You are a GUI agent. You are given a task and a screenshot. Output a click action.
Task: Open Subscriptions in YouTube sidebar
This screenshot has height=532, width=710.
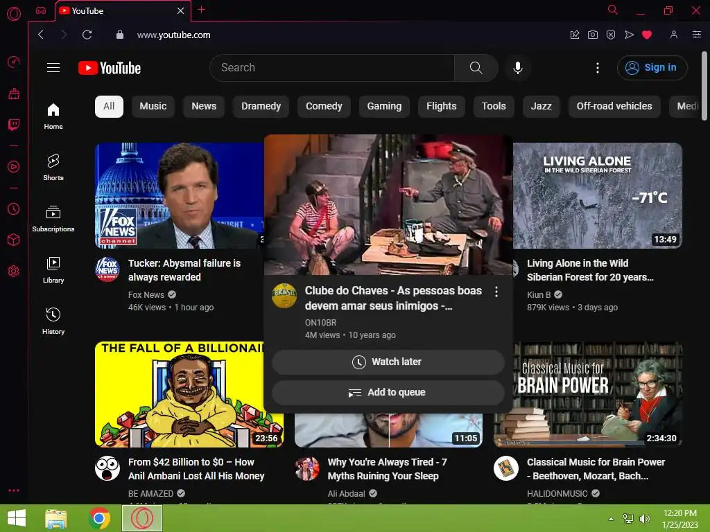point(53,219)
